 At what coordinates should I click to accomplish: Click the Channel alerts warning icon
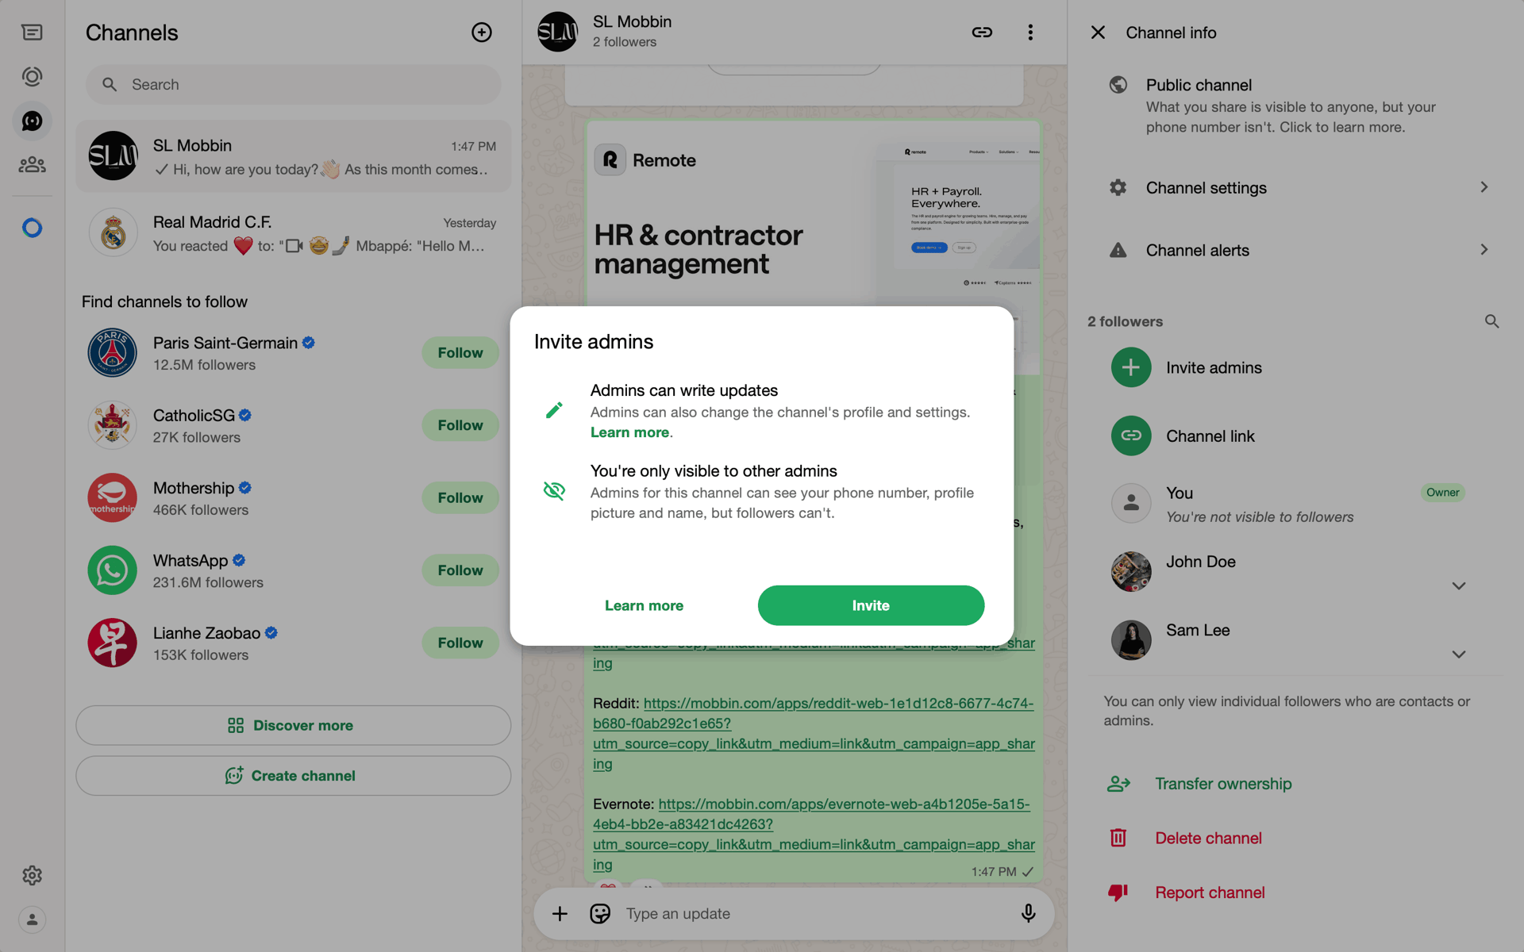click(x=1118, y=251)
